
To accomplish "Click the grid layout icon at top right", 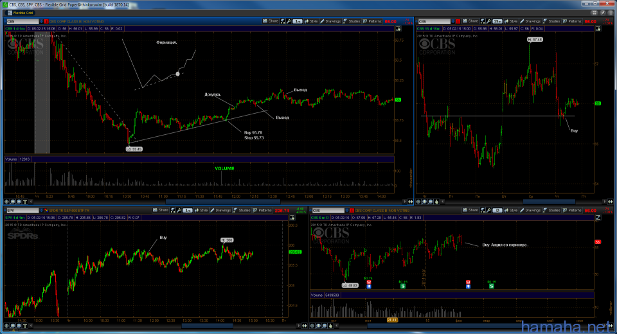I will click(595, 13).
